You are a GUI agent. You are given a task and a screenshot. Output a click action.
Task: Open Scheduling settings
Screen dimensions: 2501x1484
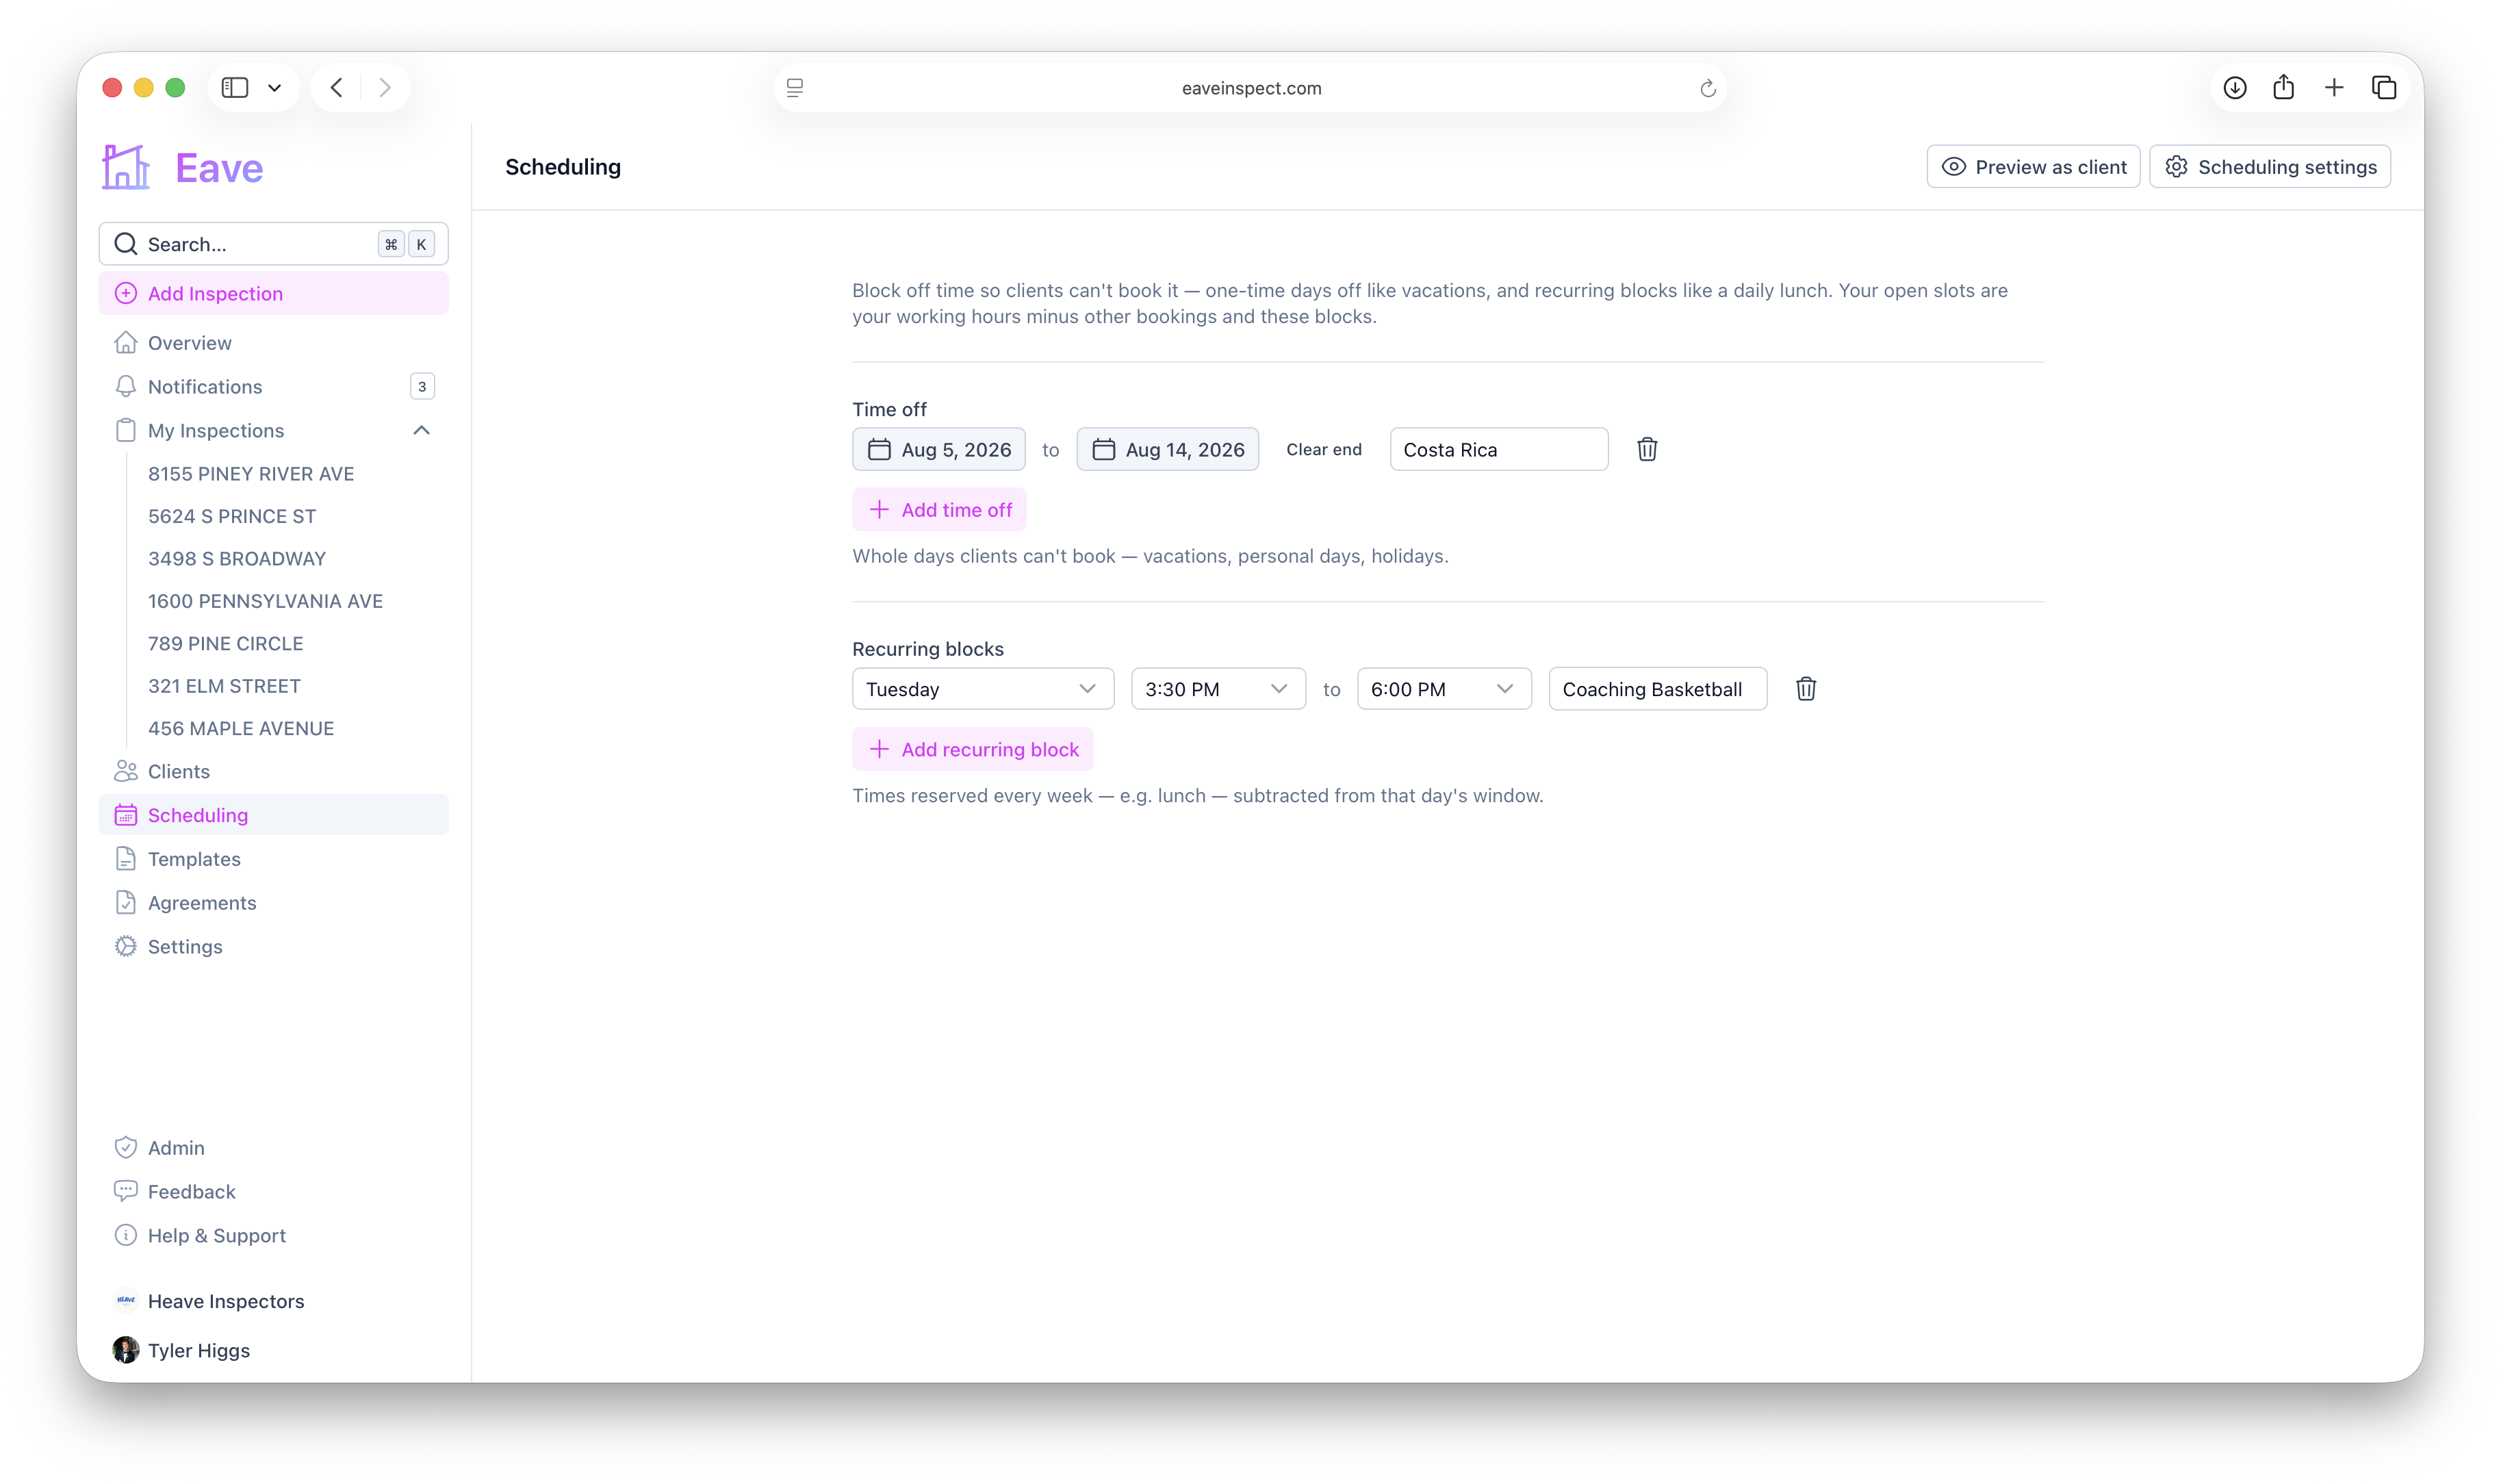pyautogui.click(x=2270, y=167)
